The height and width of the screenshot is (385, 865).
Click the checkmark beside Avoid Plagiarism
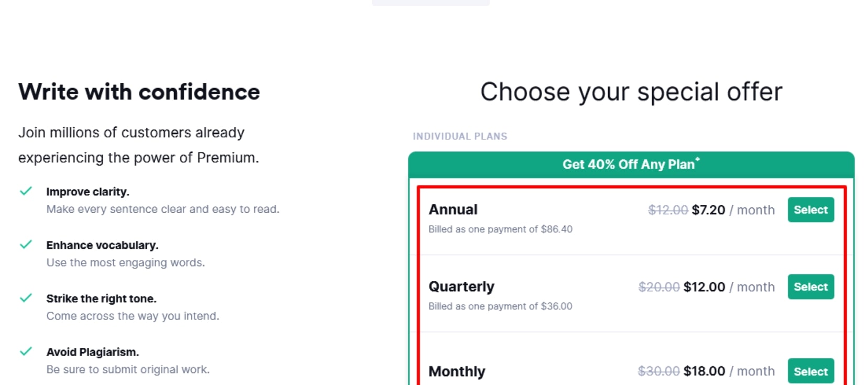[x=26, y=352]
